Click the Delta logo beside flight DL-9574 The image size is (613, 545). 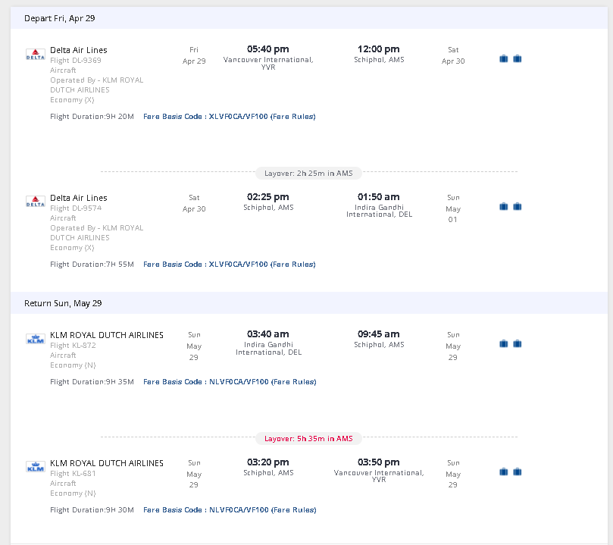click(x=36, y=202)
